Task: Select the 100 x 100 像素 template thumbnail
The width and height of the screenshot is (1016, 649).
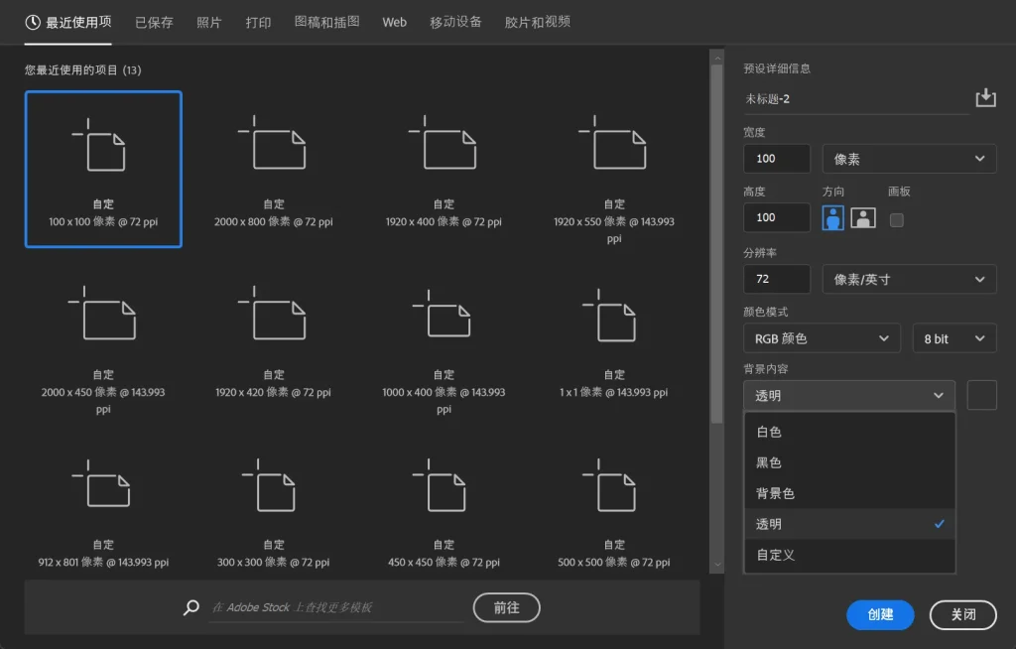Action: [103, 167]
